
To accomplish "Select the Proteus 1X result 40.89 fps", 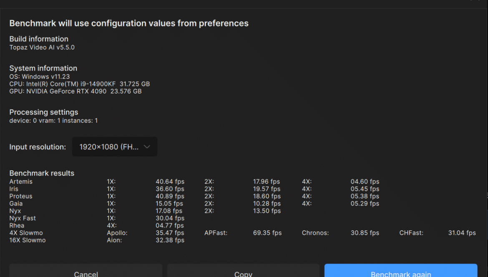I will point(170,196).
